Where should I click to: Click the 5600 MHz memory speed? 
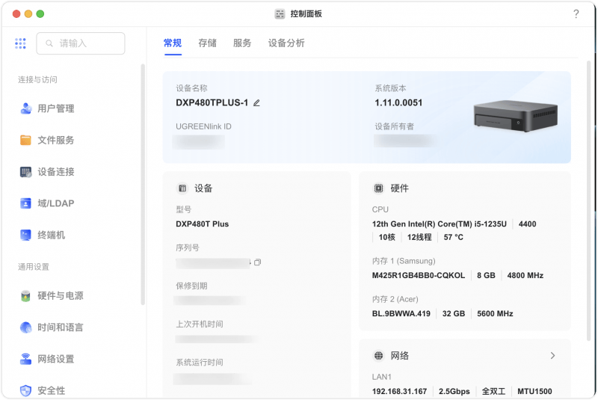point(495,314)
